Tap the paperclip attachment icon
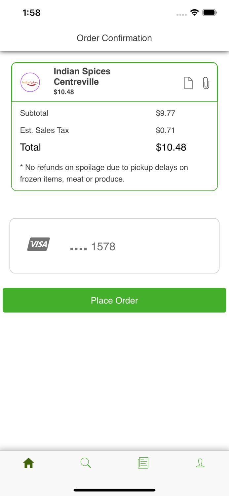Viewport: 229px width, 496px height. click(206, 83)
